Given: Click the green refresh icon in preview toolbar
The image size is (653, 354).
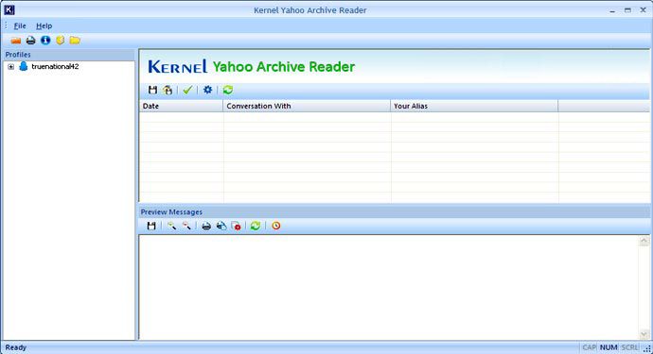Looking at the screenshot, I should (256, 226).
